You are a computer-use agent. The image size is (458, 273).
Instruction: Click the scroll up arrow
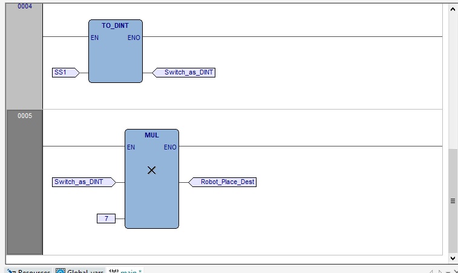453,9
